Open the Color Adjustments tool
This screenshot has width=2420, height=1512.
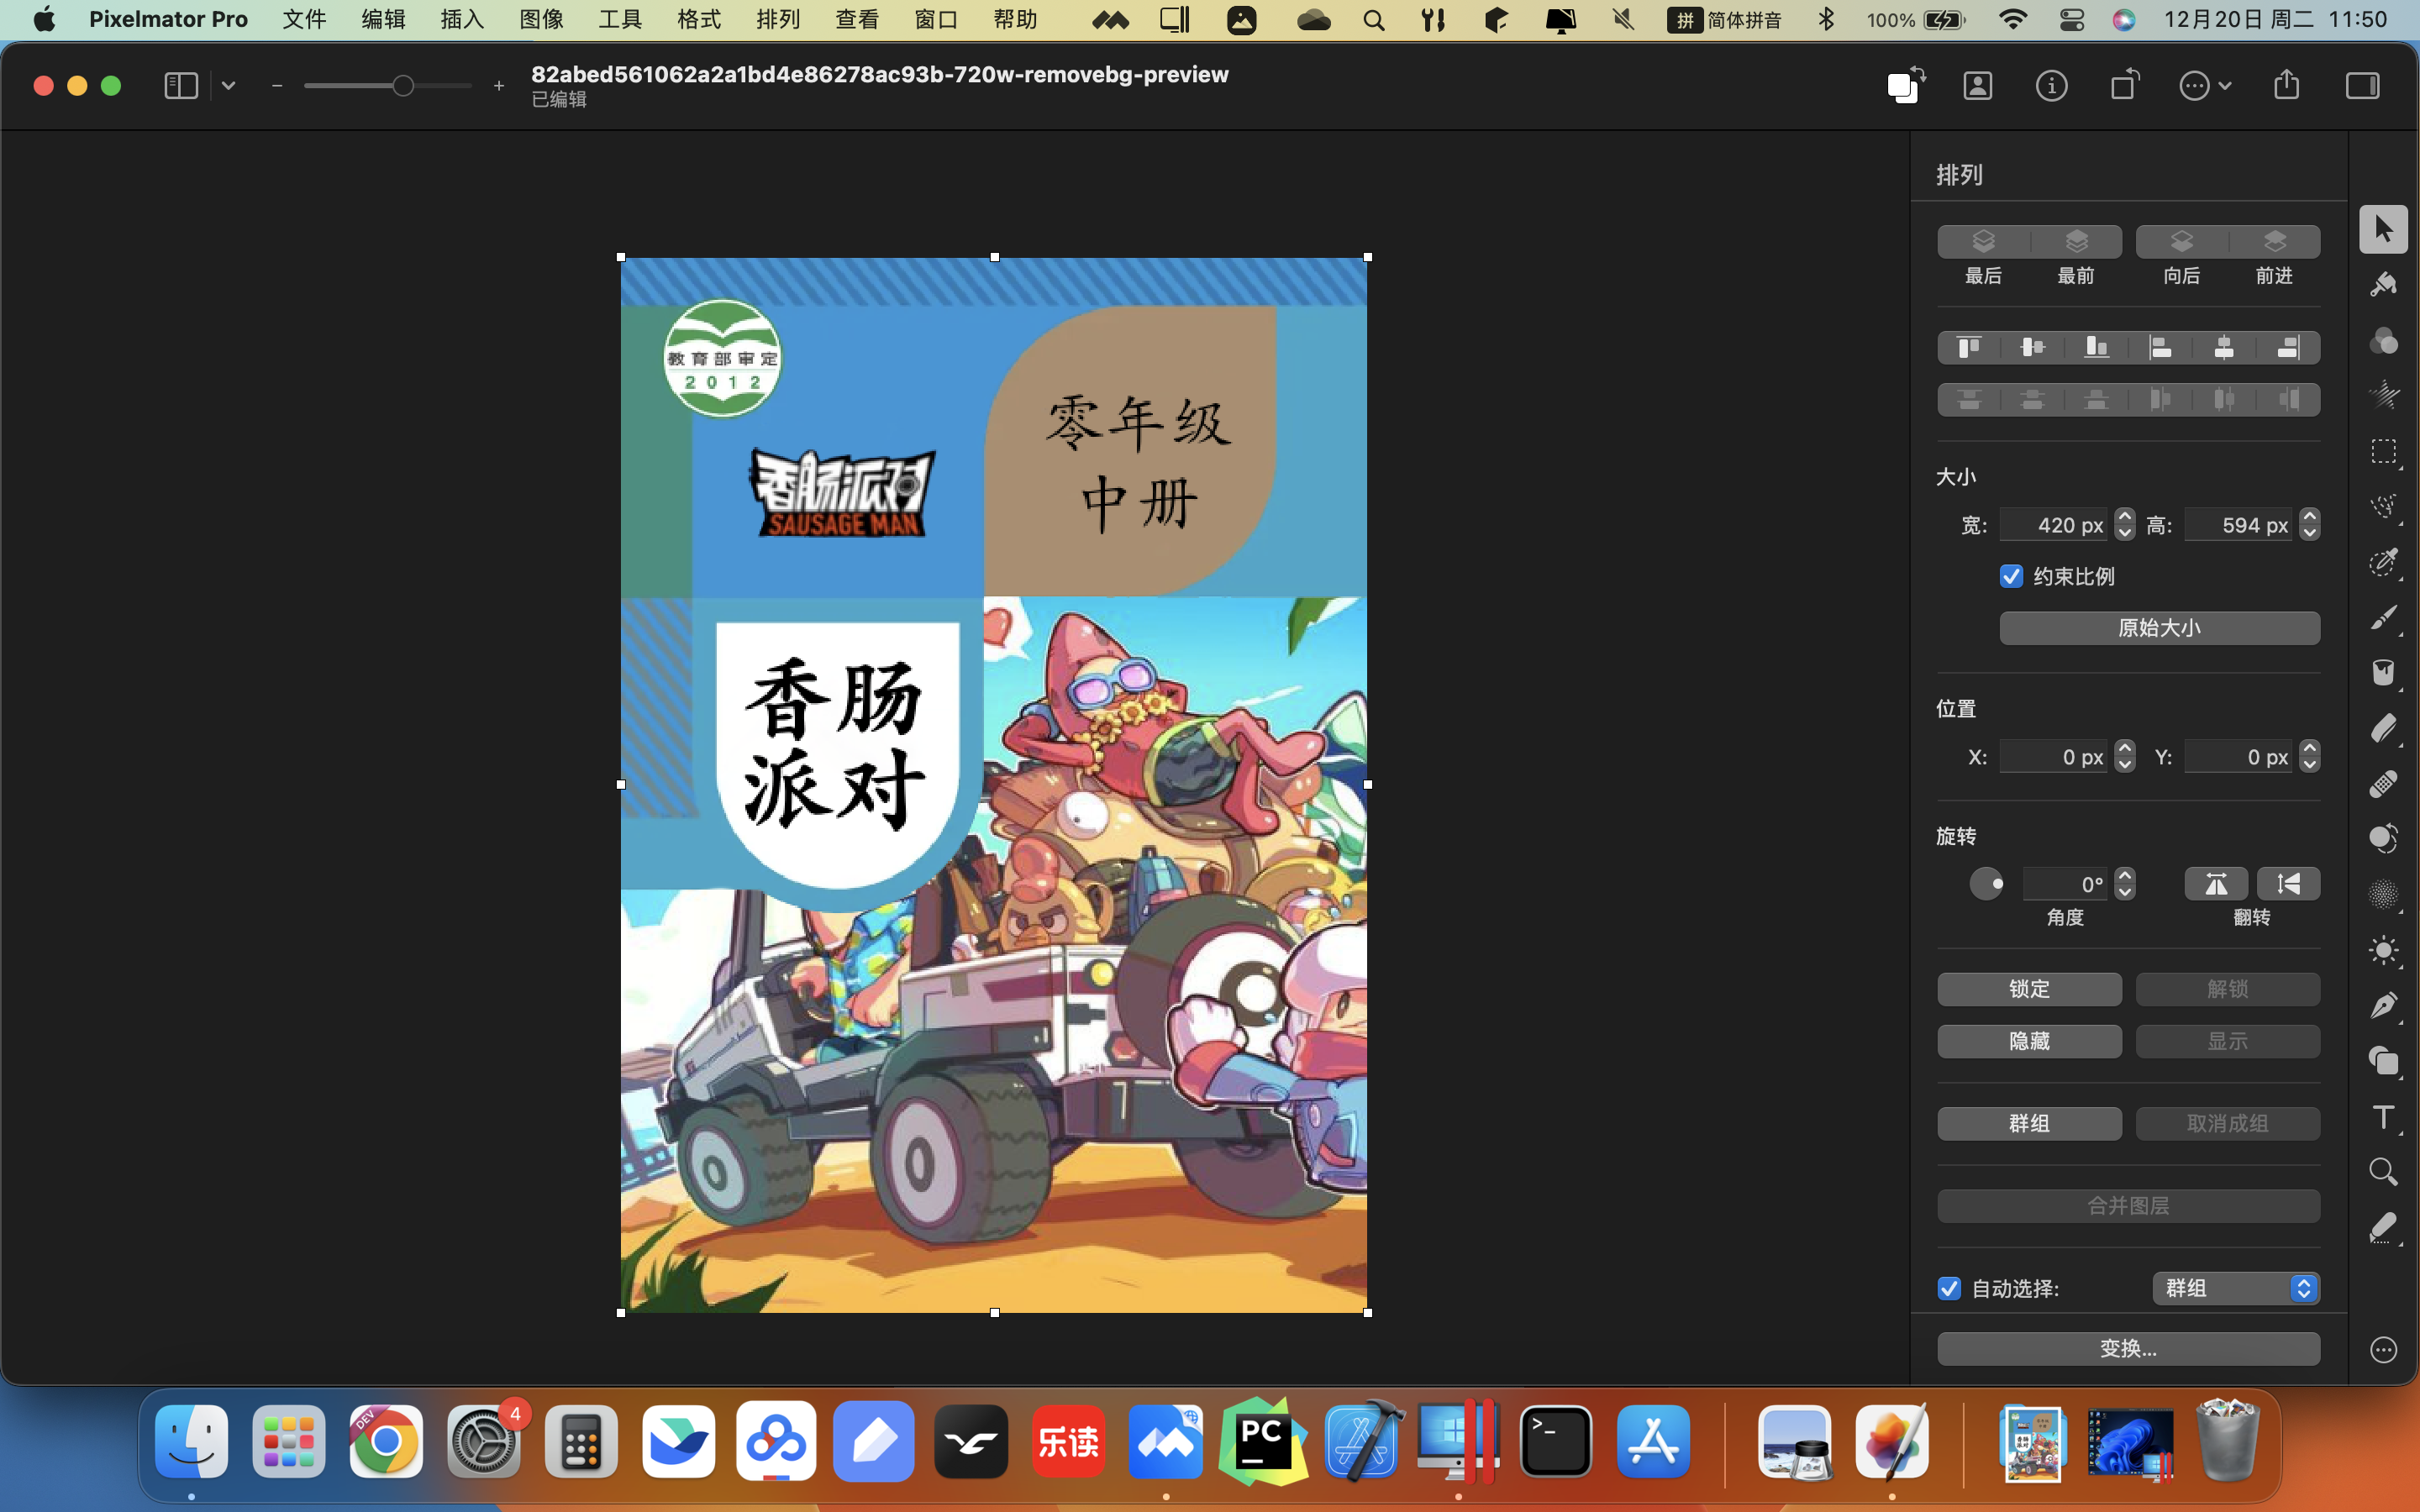pyautogui.click(x=2383, y=341)
